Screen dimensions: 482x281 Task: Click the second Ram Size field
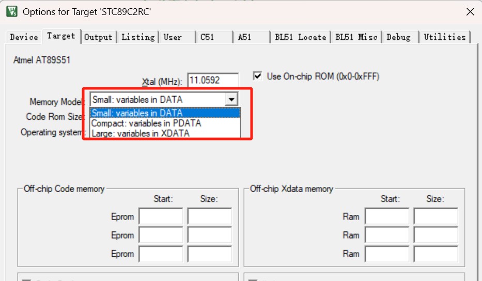(436, 235)
